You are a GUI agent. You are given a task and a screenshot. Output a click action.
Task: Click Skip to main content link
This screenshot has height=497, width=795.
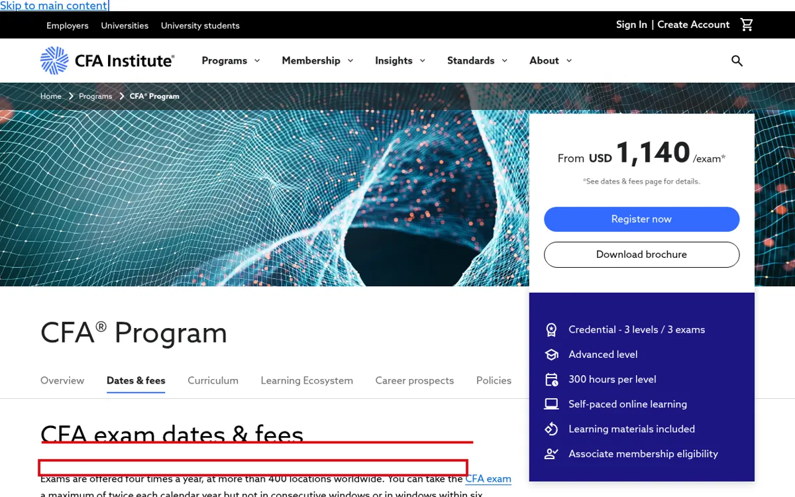(x=54, y=5)
